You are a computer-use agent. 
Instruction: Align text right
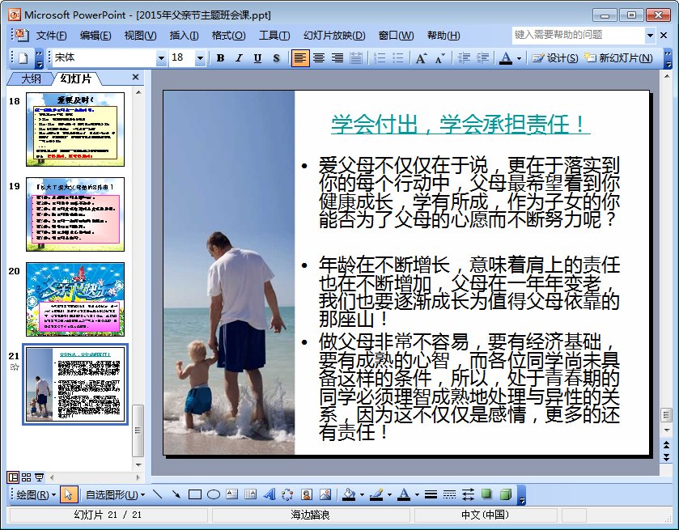pyautogui.click(x=337, y=58)
